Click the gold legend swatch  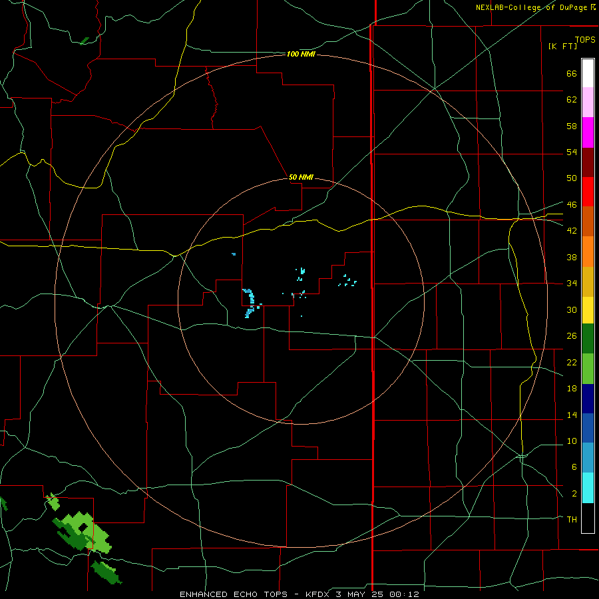click(x=588, y=282)
